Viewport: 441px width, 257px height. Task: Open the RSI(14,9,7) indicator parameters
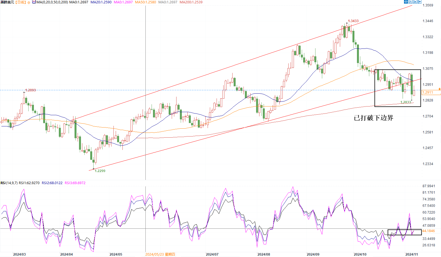point(9,183)
